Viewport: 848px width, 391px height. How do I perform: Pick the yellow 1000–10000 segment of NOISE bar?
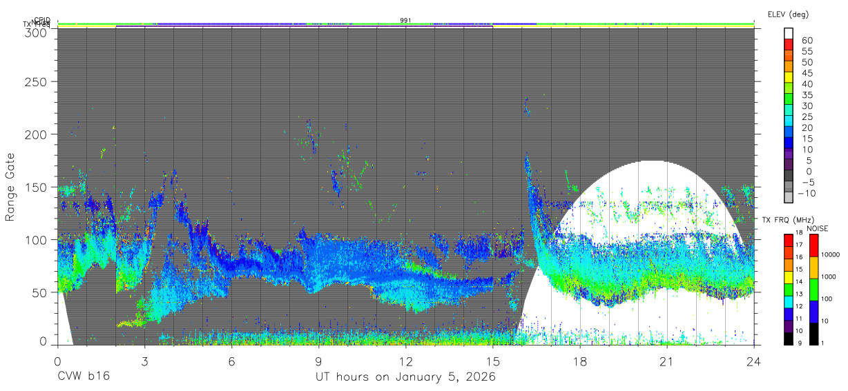coord(813,267)
